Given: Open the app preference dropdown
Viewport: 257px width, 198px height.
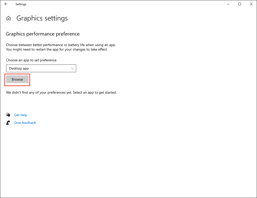Looking at the screenshot, I should (41, 68).
